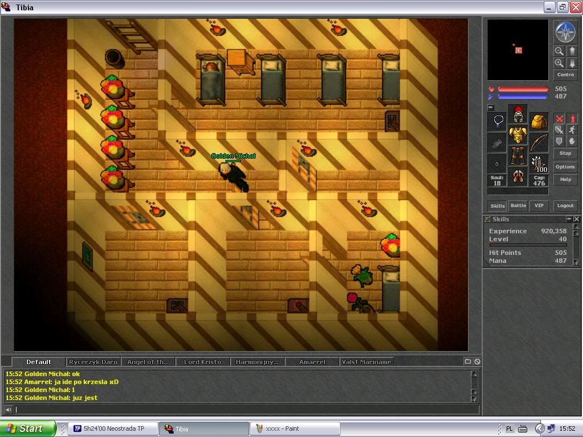Select offensive fighting mode (crossed swords)
583x437 pixels.
coord(559,119)
